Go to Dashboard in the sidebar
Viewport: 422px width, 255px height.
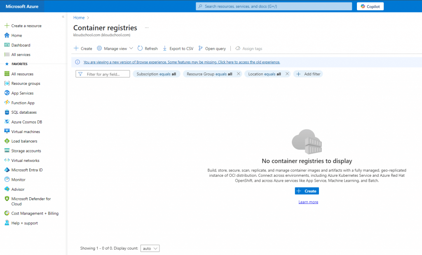pyautogui.click(x=21, y=45)
